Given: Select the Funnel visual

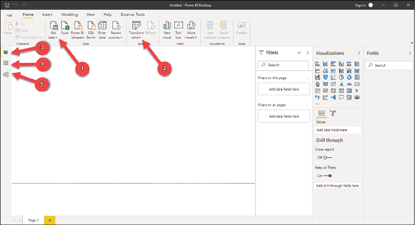Looking at the screenshot, I should [325, 77].
